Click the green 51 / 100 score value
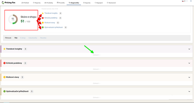 click(25, 21)
